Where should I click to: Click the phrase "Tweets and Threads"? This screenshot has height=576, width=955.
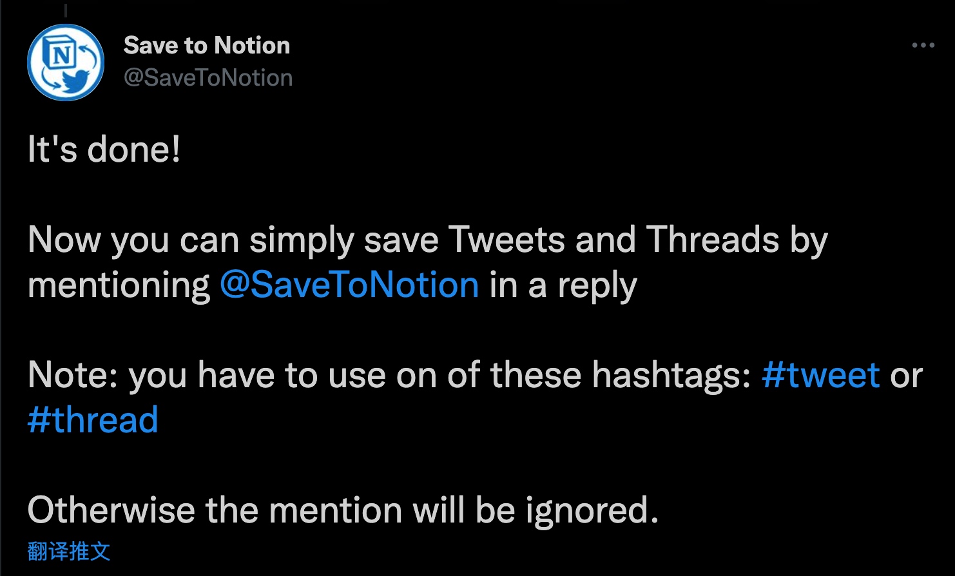coord(613,240)
